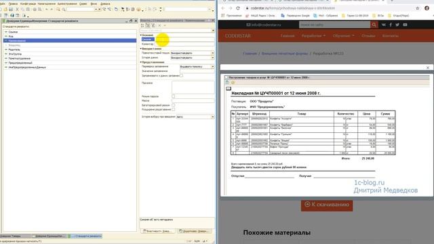Select the 'Код' standard attribute row
This screenshot has height=244, width=434.
coord(69,36)
